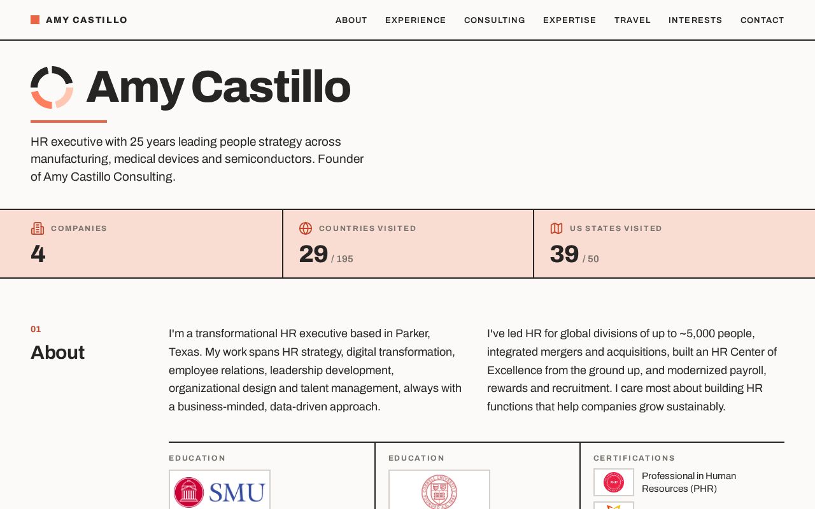Navigate to the Travel section
The image size is (815, 509).
pyautogui.click(x=632, y=20)
